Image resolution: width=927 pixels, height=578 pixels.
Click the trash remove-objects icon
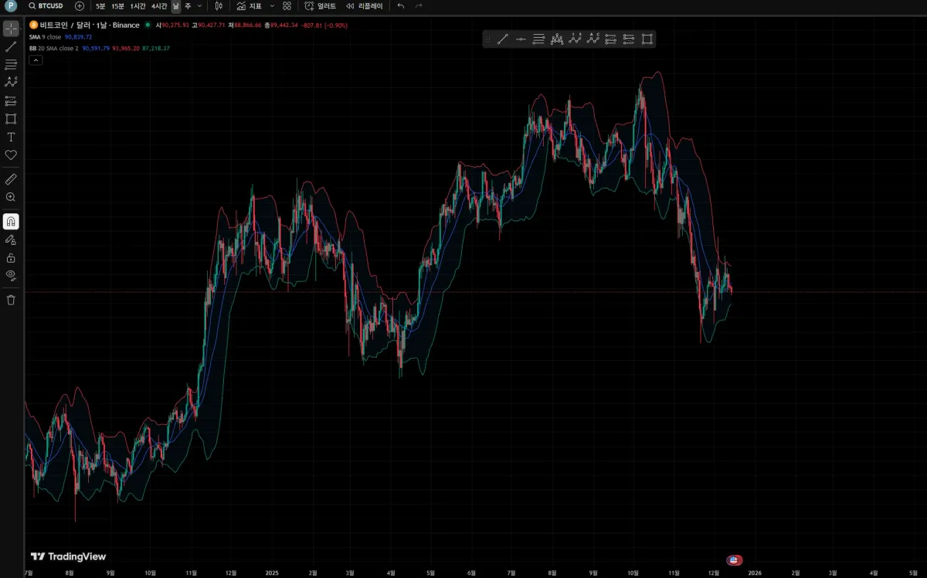(11, 300)
